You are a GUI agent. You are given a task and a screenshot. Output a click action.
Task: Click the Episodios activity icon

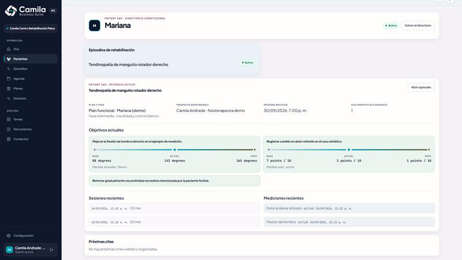(x=9, y=69)
